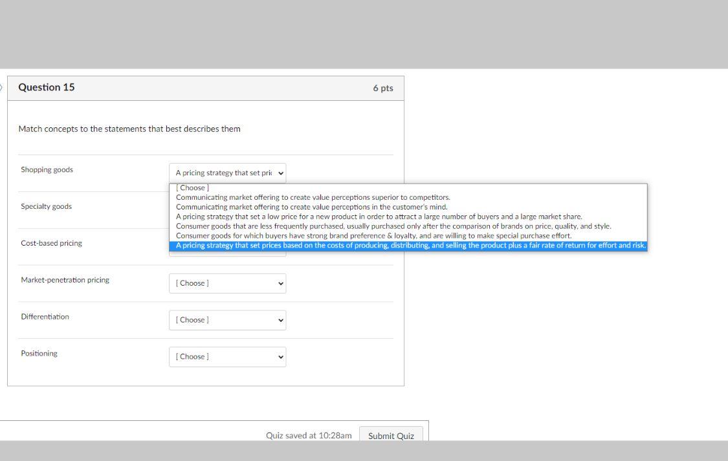Choose option about value perceptions superior to competitors
The image size is (728, 461).
pos(408,198)
